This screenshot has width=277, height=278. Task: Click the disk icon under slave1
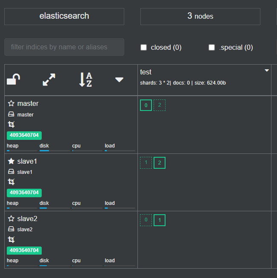coord(11,172)
